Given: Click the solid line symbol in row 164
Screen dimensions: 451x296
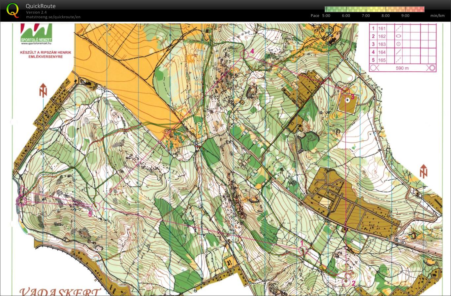Looking at the screenshot, I should coord(399,52).
